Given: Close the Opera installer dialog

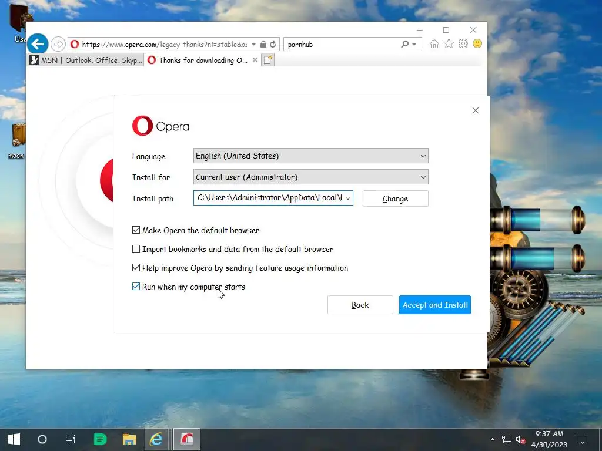Looking at the screenshot, I should (475, 110).
